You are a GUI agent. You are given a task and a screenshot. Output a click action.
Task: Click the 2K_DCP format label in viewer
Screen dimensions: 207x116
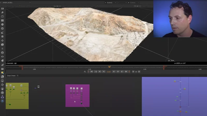pos(171,61)
